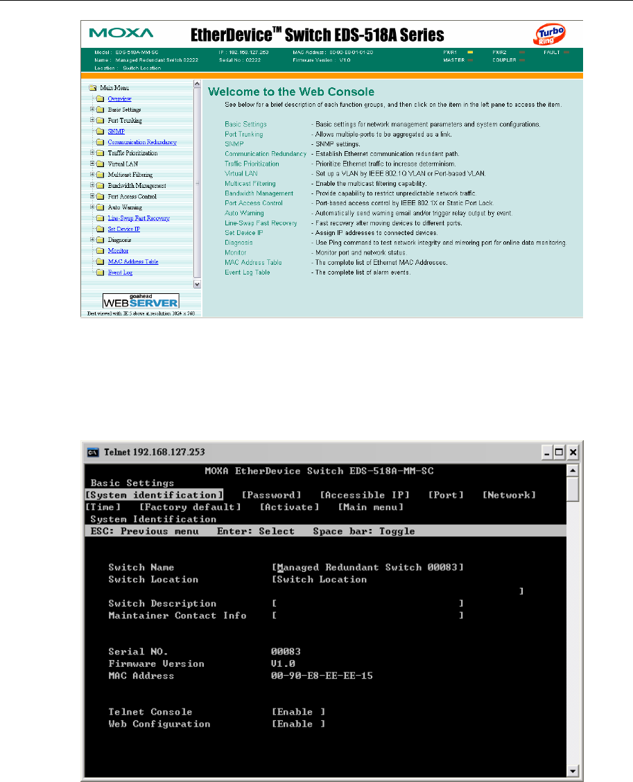This screenshot has width=633, height=782.
Task: Click the Switch Name input field
Action: click(x=367, y=567)
